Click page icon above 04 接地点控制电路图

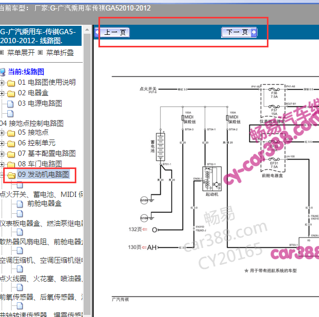pos(11,114)
